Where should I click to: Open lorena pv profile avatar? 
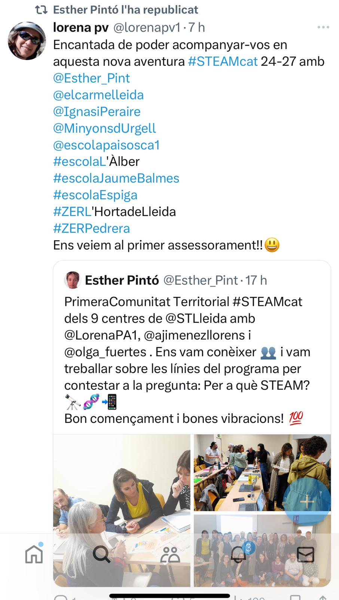tap(27, 40)
